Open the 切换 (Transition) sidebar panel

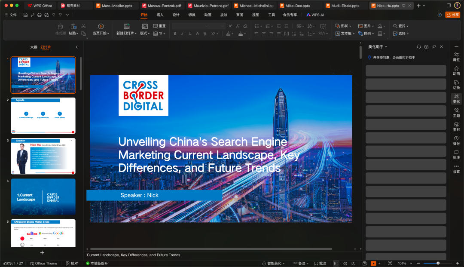point(456,85)
